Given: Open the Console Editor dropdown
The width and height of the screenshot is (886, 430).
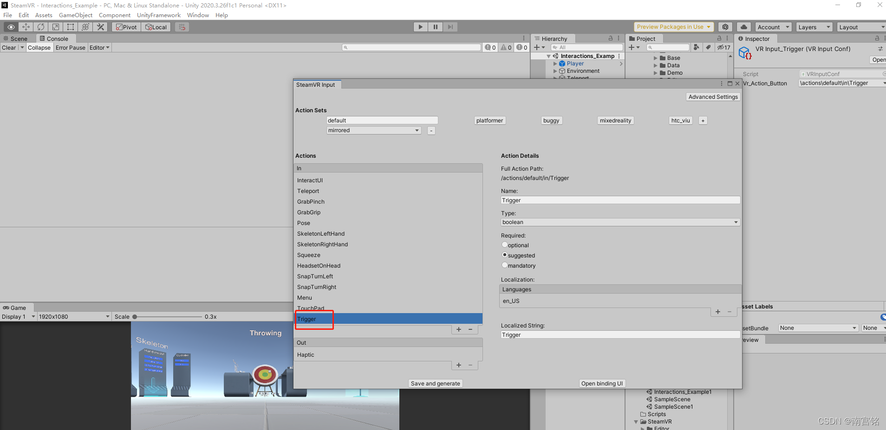Looking at the screenshot, I should (x=99, y=47).
